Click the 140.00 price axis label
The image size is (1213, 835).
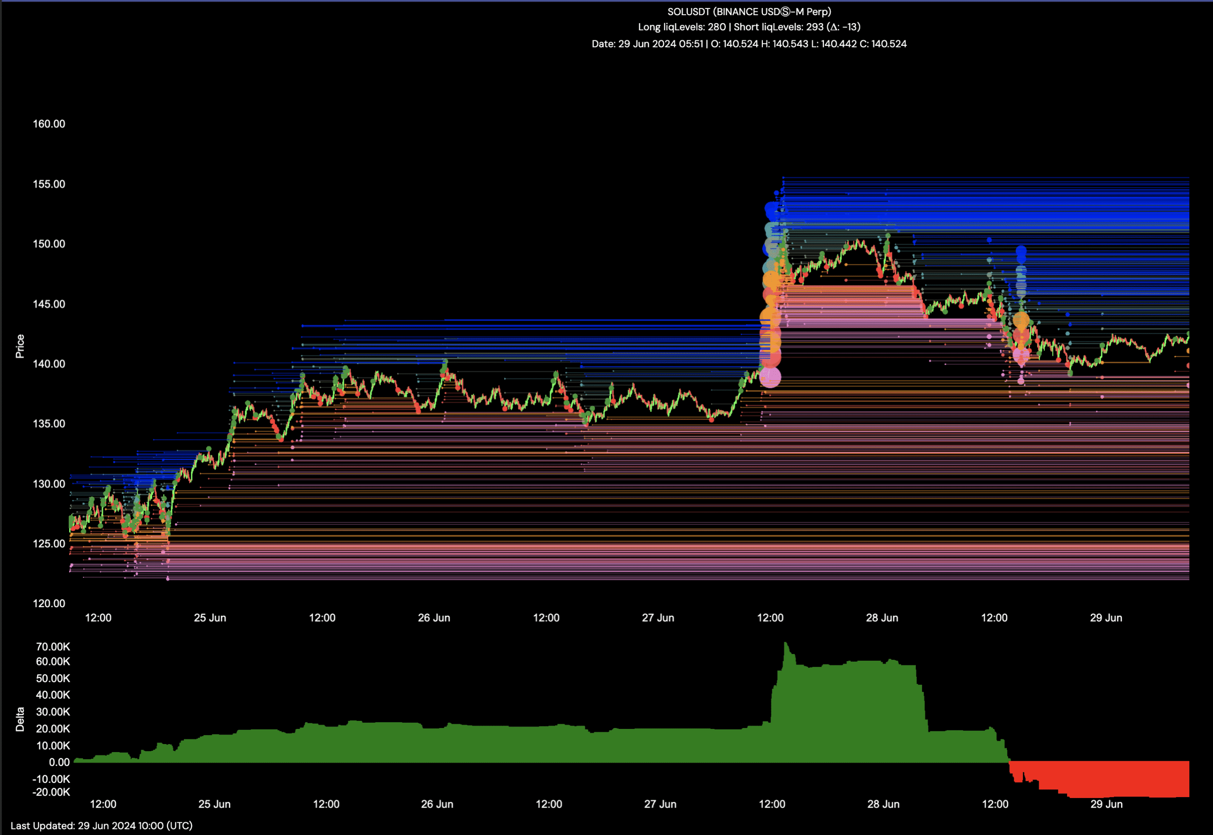click(x=49, y=364)
